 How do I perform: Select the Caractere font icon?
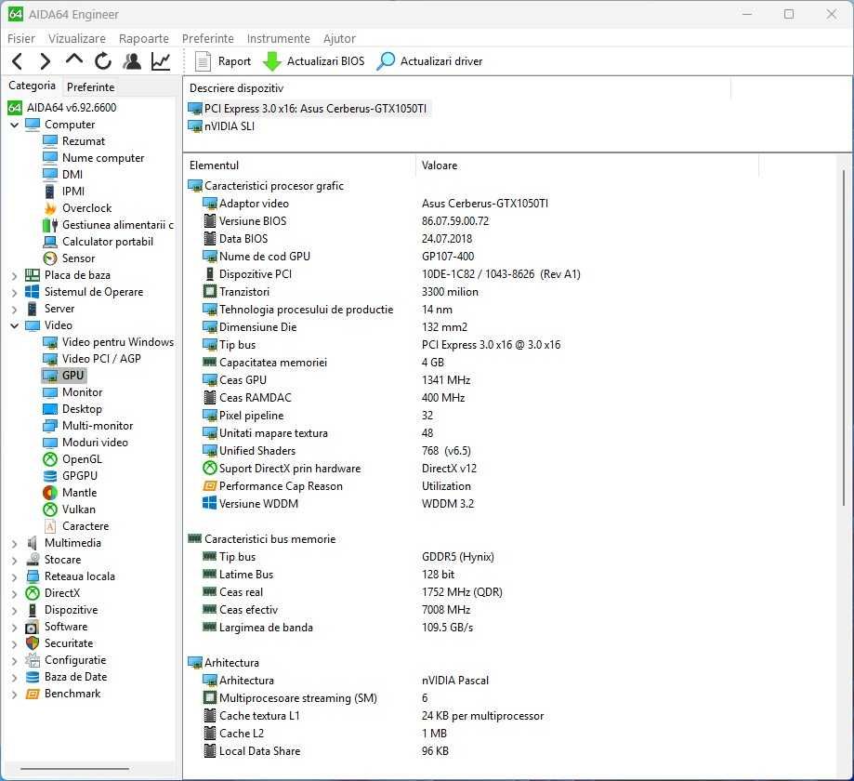click(50, 526)
